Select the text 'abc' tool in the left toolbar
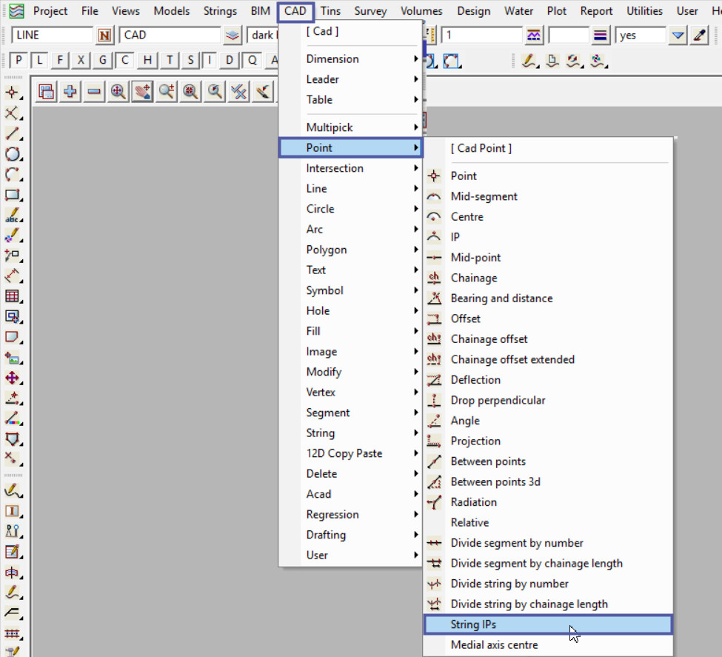722x657 pixels. coord(13,216)
